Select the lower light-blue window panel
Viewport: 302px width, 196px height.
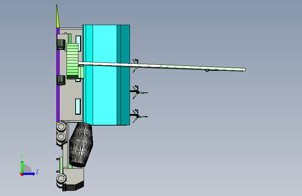(x=78, y=106)
